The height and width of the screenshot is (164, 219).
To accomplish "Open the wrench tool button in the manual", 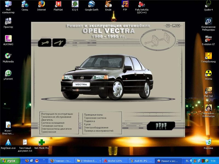I will 45,43.
